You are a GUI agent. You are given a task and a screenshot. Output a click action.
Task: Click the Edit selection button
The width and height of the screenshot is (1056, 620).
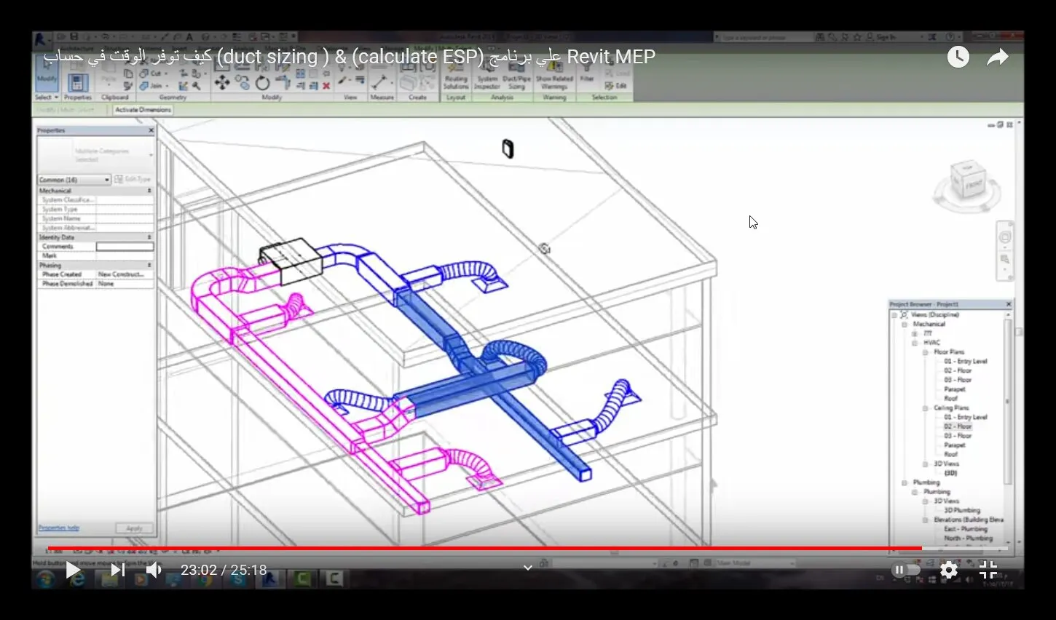coord(616,86)
